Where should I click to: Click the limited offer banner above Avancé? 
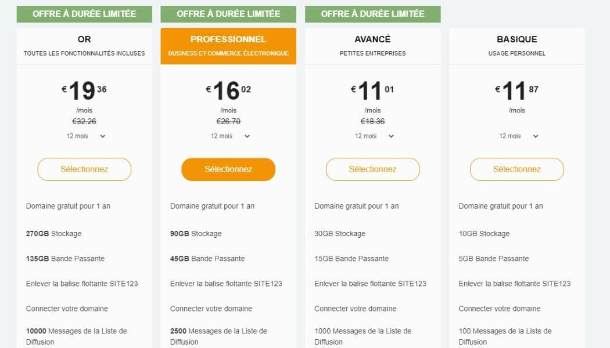click(373, 14)
